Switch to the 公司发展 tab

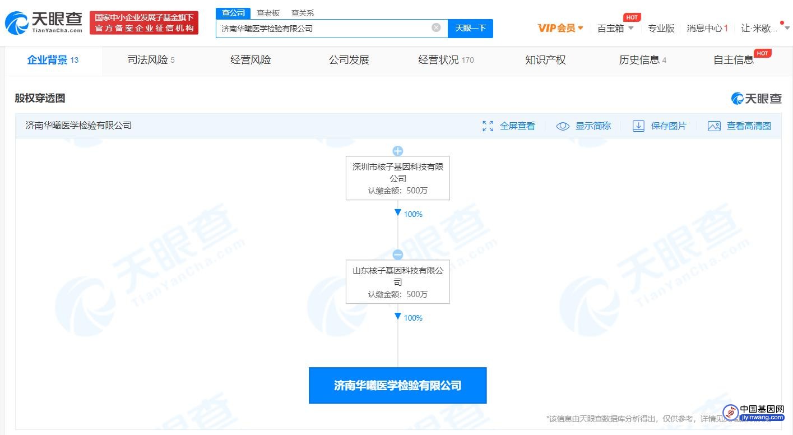coord(349,60)
